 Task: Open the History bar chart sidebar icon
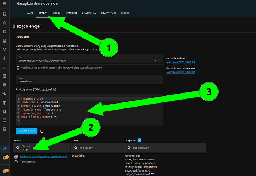4,76
